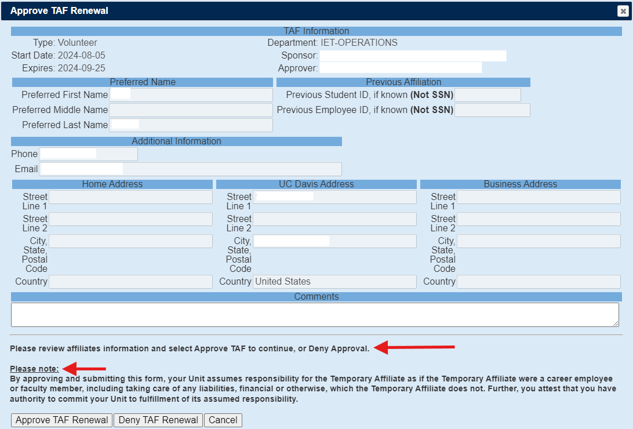Click the Approve TAF Renewal button

(x=62, y=420)
